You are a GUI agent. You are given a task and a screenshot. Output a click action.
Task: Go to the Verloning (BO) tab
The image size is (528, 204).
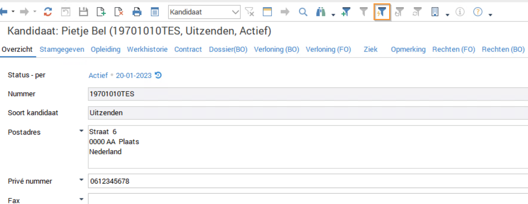tap(276, 49)
